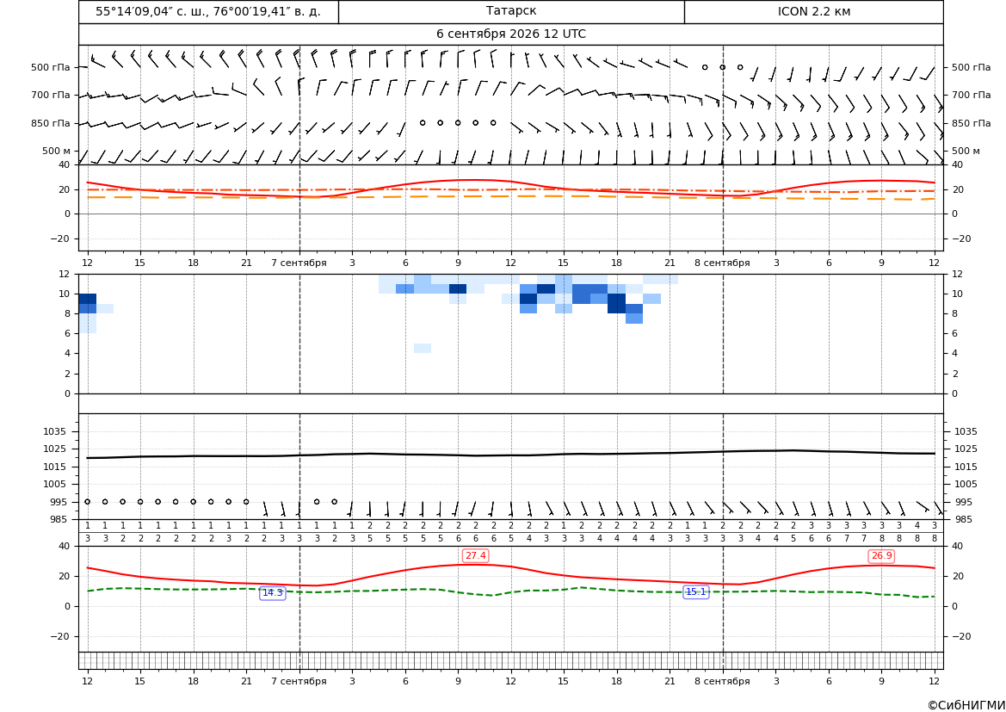Click the dark blue cloud cell at 12 UTC start
The width and height of the screenshot is (1006, 712).
point(87,299)
